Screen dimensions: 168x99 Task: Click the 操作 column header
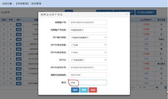point(19,20)
